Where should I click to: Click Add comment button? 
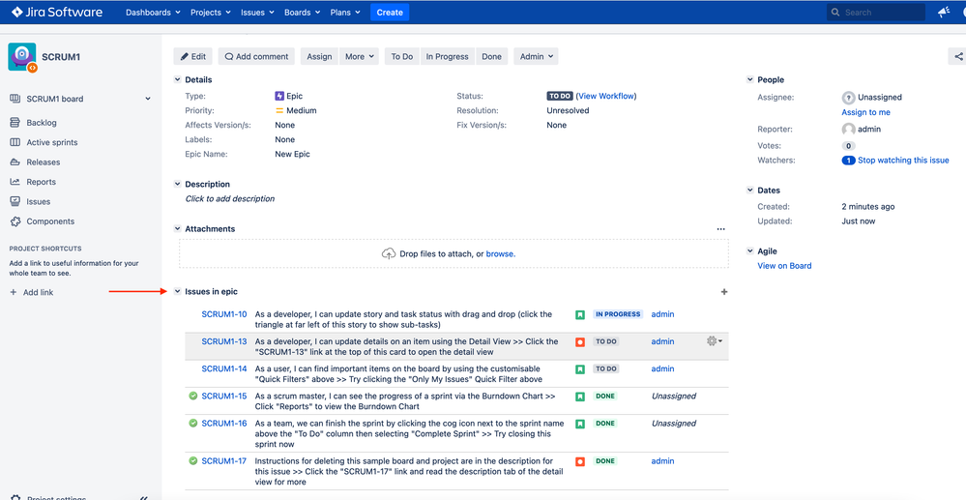coord(256,56)
